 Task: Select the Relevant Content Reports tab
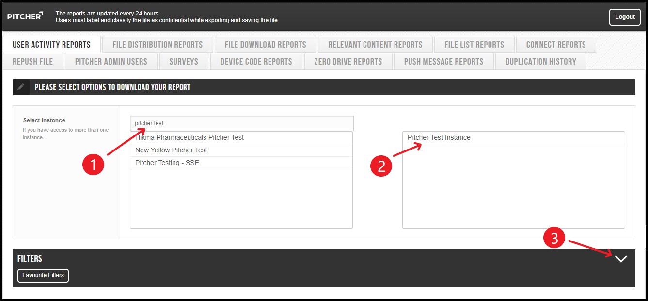(375, 44)
